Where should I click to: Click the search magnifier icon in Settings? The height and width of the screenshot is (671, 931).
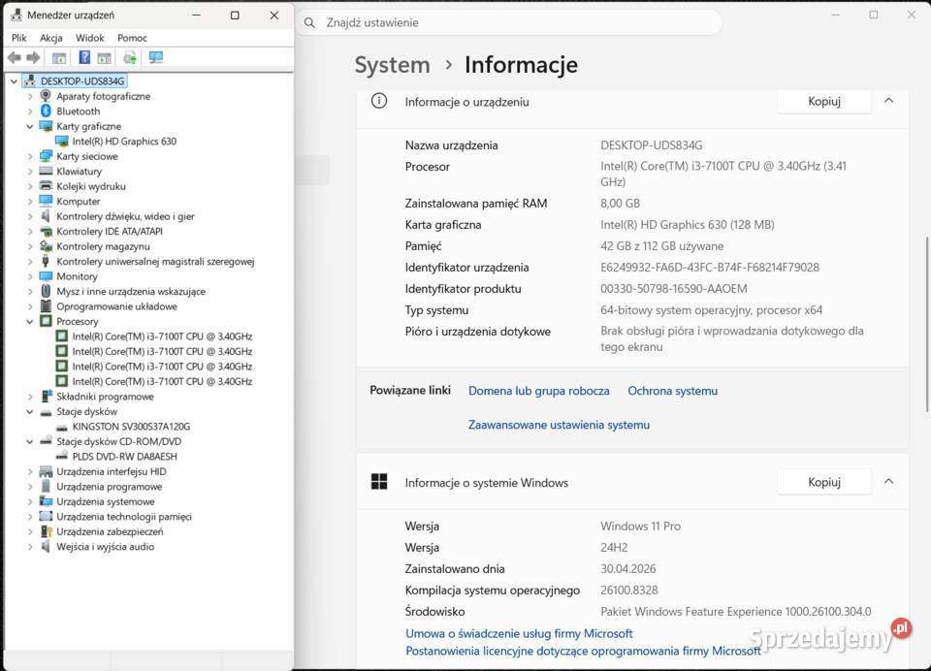click(x=309, y=23)
